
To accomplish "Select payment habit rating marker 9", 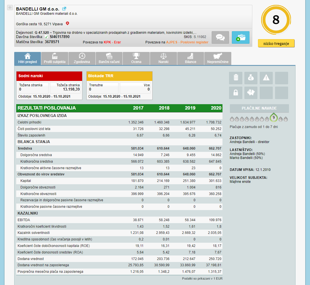I will pos(274,118).
